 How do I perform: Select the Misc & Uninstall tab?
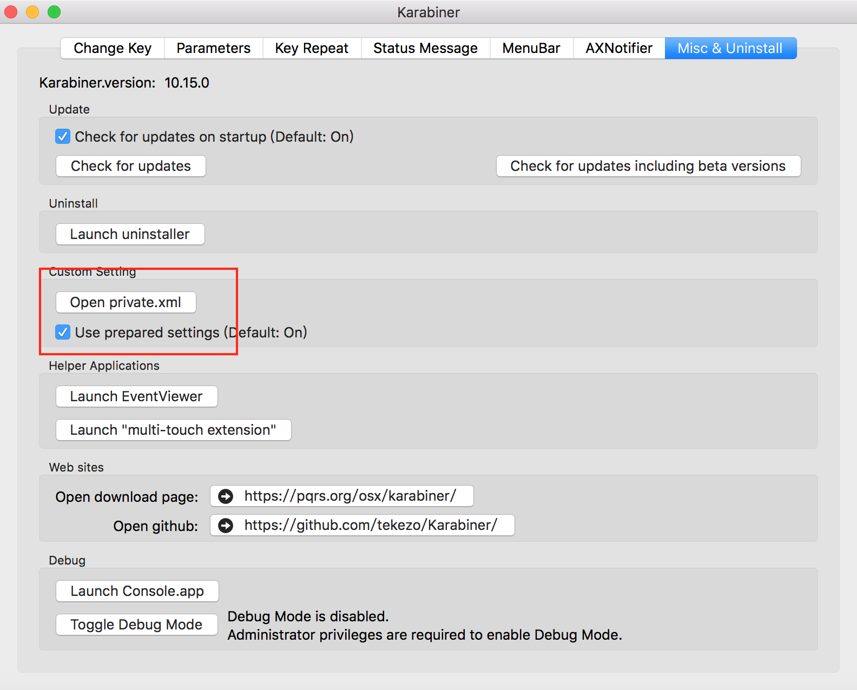(730, 48)
